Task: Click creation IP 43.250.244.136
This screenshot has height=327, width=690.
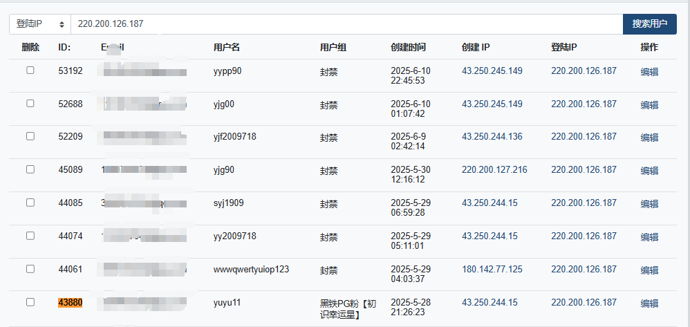Action: (x=492, y=137)
